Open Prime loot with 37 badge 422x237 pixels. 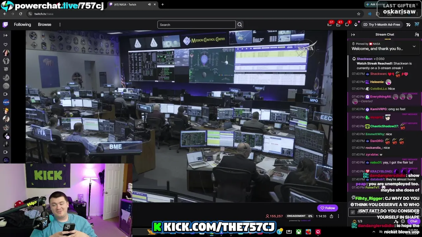coord(329,24)
